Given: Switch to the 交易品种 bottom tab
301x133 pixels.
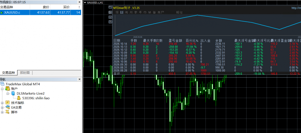Looking at the screenshot, I should click(x=9, y=73).
